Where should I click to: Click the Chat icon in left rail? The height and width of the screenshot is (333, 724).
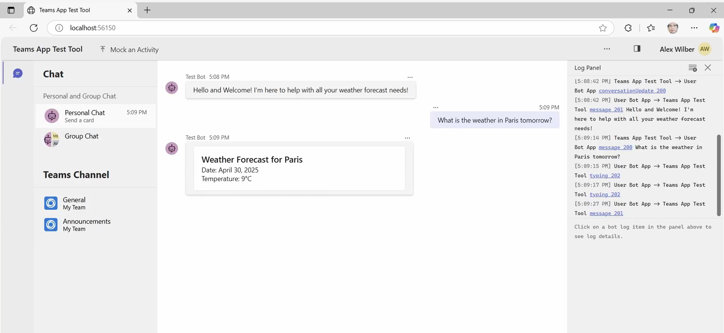(18, 74)
